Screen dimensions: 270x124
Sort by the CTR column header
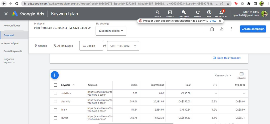(215, 85)
